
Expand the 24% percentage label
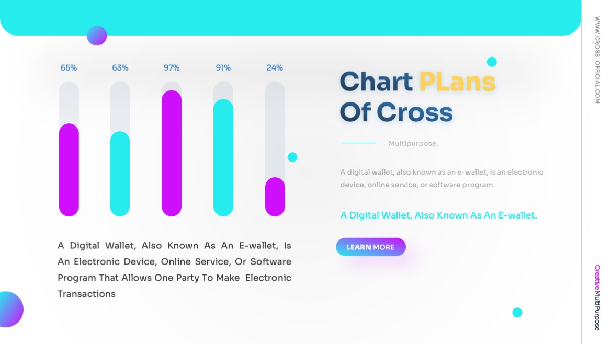pyautogui.click(x=275, y=67)
